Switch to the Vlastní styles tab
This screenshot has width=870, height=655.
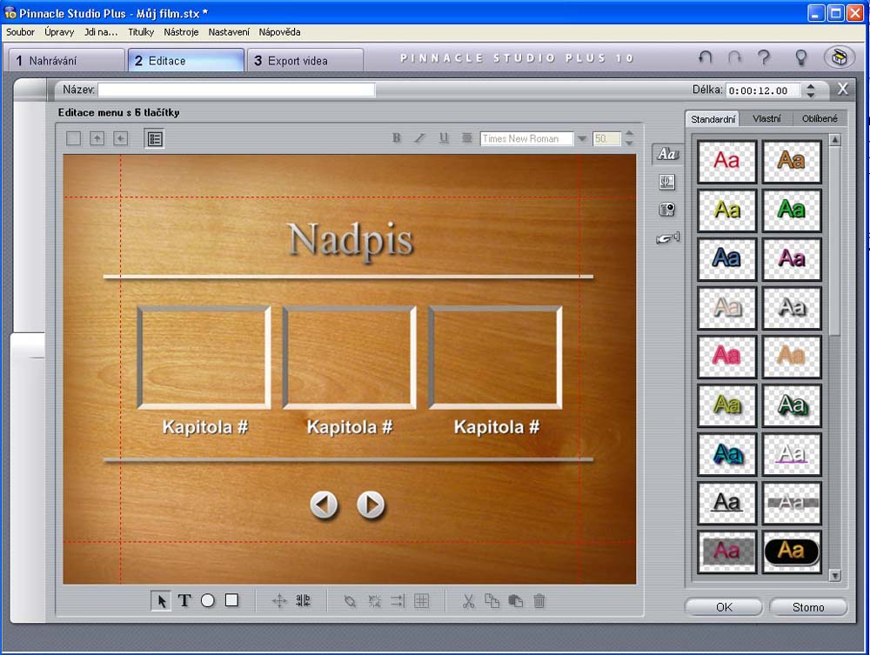[x=766, y=118]
